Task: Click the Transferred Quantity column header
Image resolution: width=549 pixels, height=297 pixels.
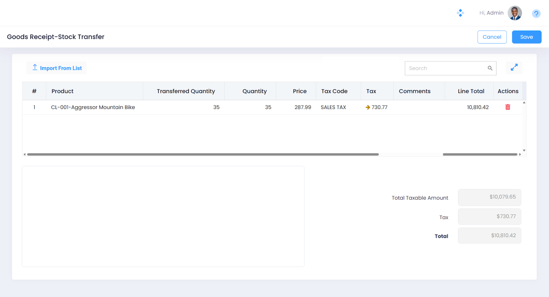Action: click(x=186, y=91)
